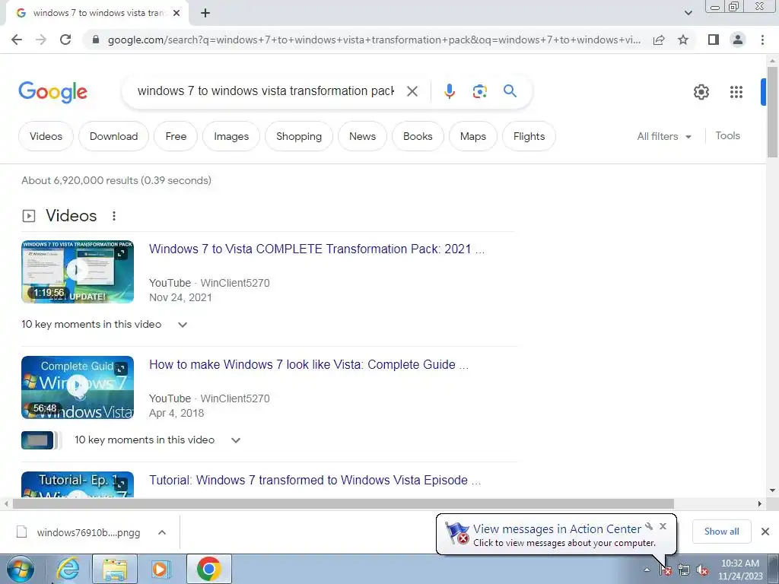Close the current Chrome tab
Screen dimensions: 779x584
coord(176,14)
